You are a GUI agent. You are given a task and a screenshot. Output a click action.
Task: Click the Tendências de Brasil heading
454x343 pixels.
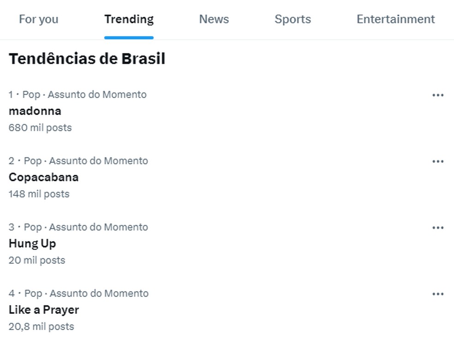point(87,58)
